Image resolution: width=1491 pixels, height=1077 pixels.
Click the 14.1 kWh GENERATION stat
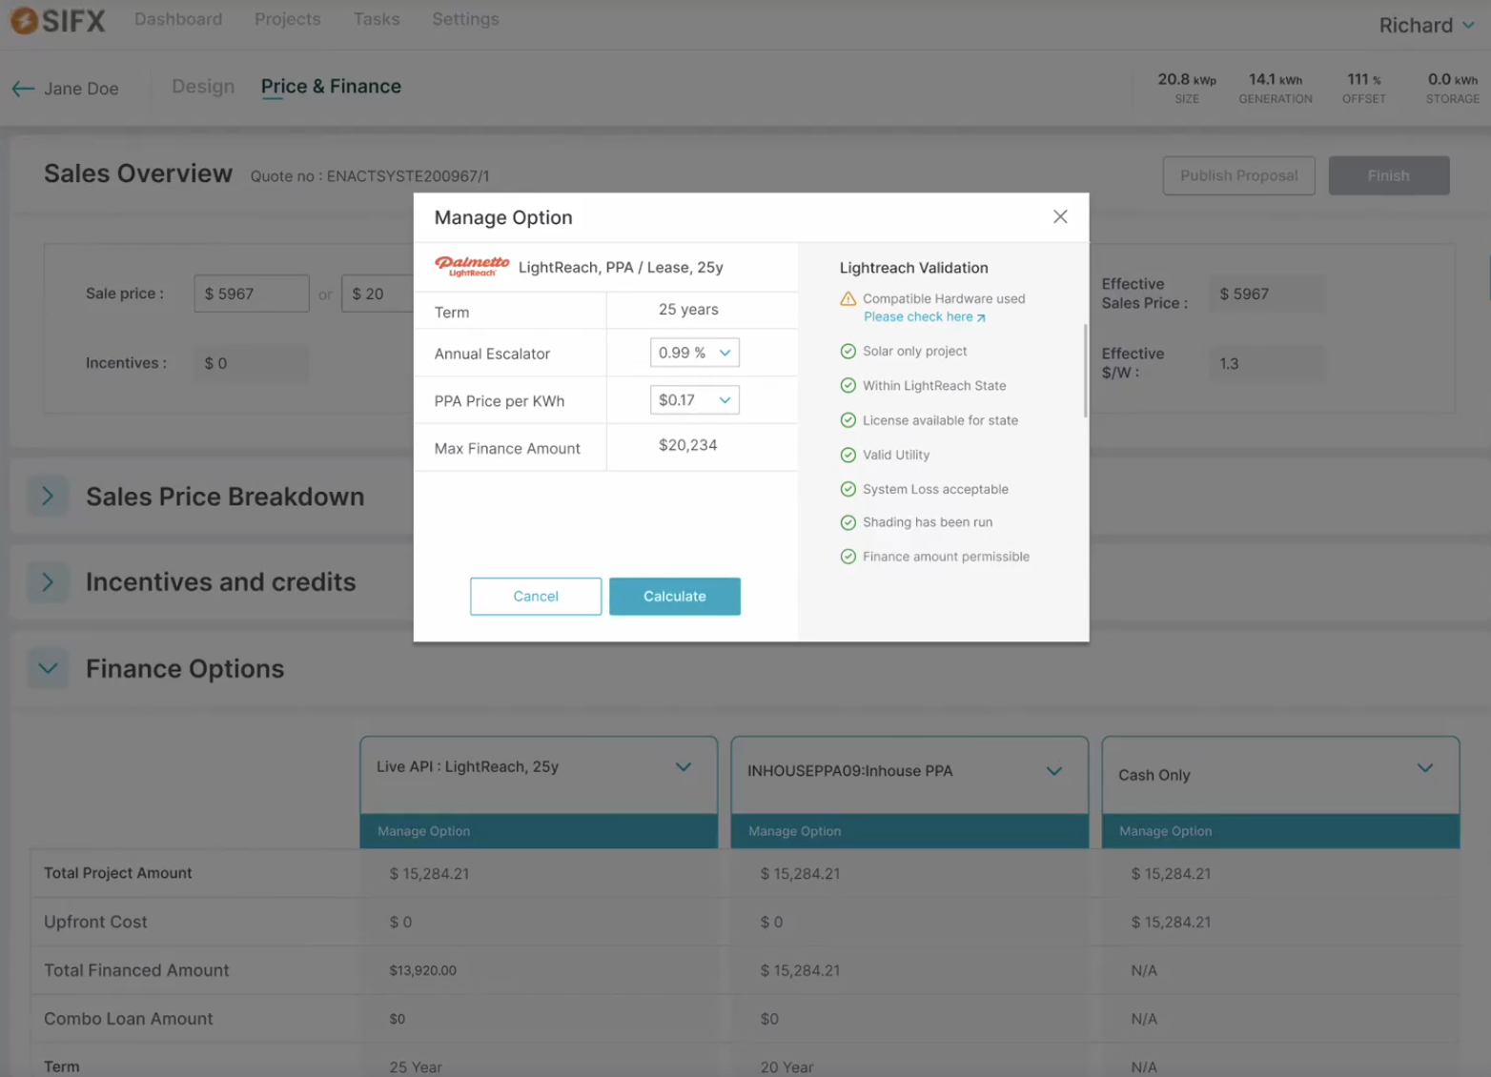(x=1276, y=88)
